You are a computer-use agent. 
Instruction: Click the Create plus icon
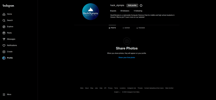[4, 52]
